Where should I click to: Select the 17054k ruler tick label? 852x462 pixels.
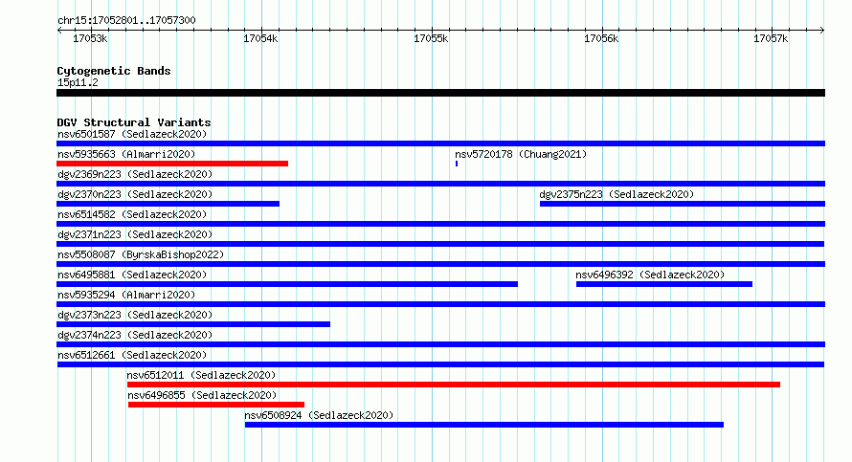260,38
